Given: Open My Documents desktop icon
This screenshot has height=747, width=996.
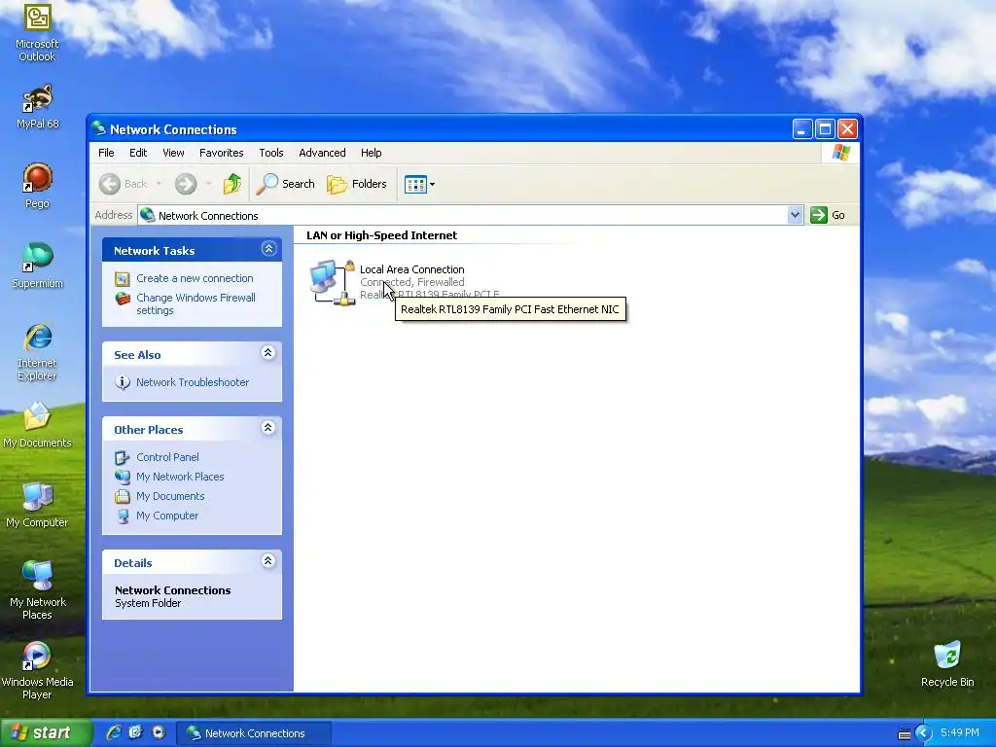Looking at the screenshot, I should pos(37,425).
